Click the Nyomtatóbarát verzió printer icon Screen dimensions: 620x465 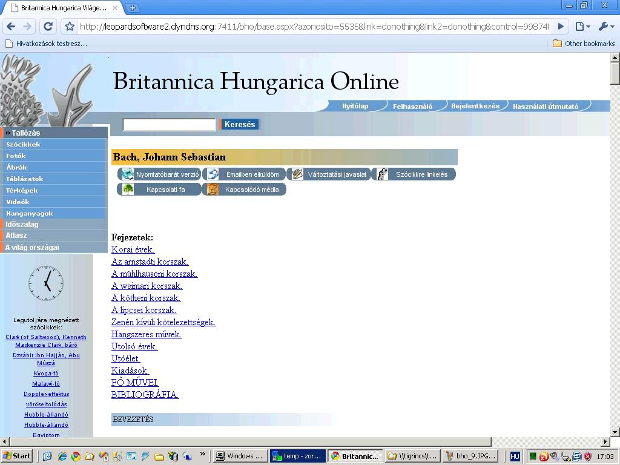(128, 174)
